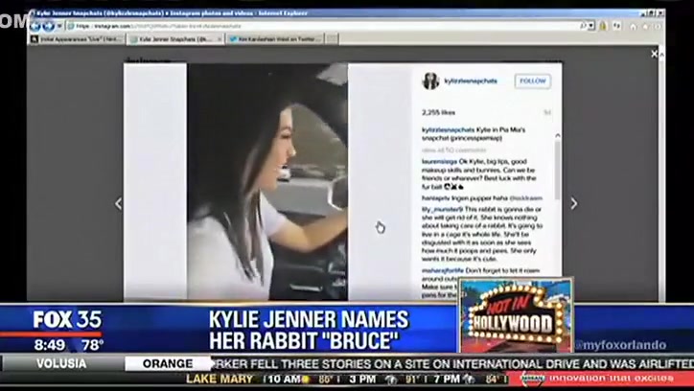This screenshot has width=694, height=391.
Task: Click the security lock icon in address bar
Action: [603, 26]
